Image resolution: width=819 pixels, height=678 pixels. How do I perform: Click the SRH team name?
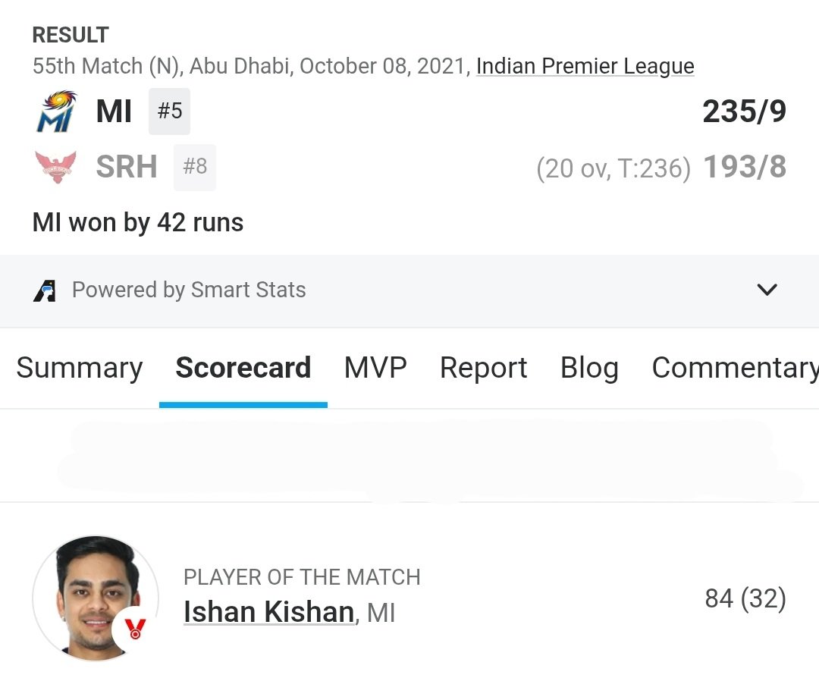pyautogui.click(x=127, y=167)
